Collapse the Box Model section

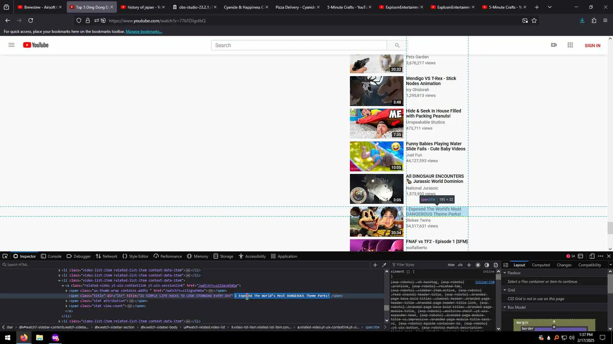coord(505,307)
